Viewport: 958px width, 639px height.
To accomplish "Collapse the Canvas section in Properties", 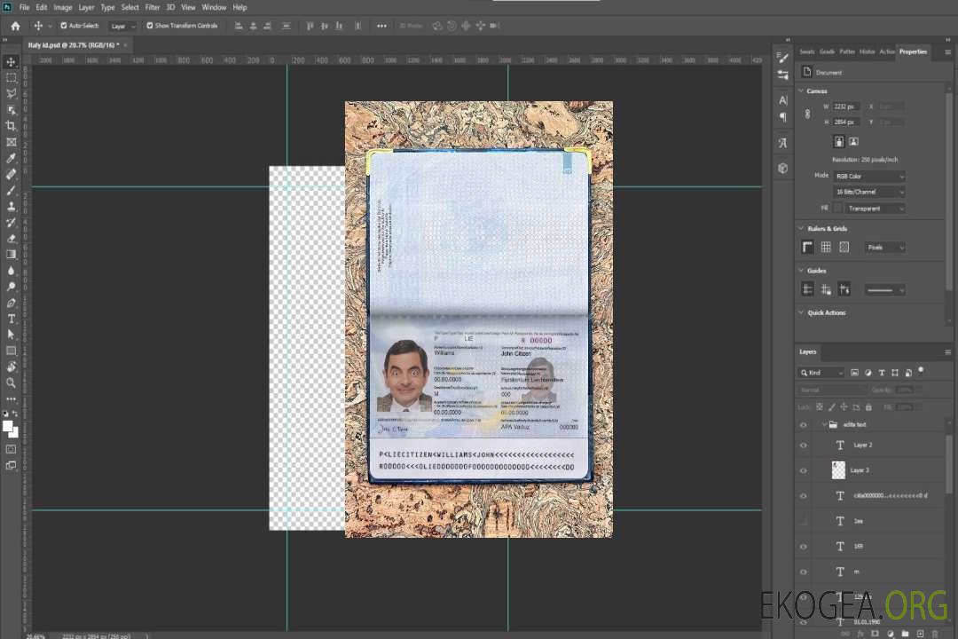I will click(801, 91).
